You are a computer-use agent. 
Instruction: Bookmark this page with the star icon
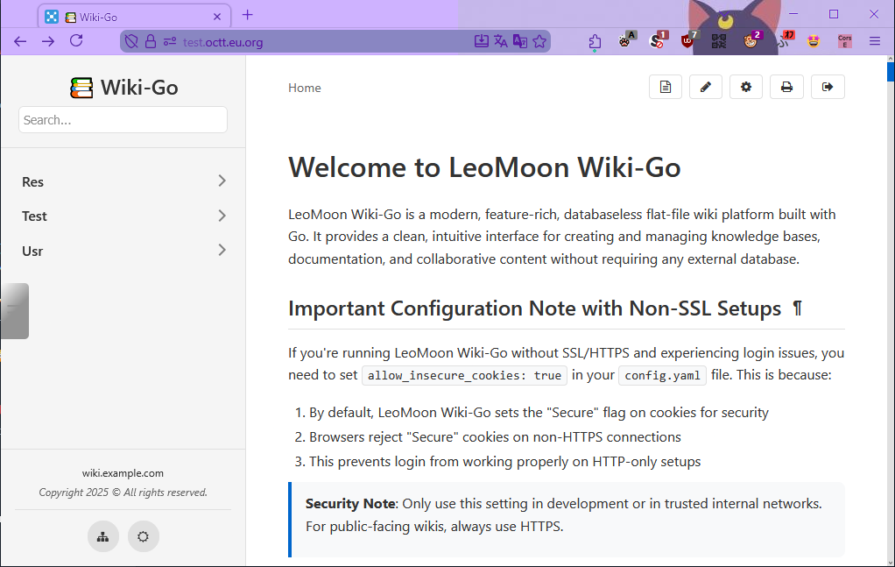click(x=539, y=41)
